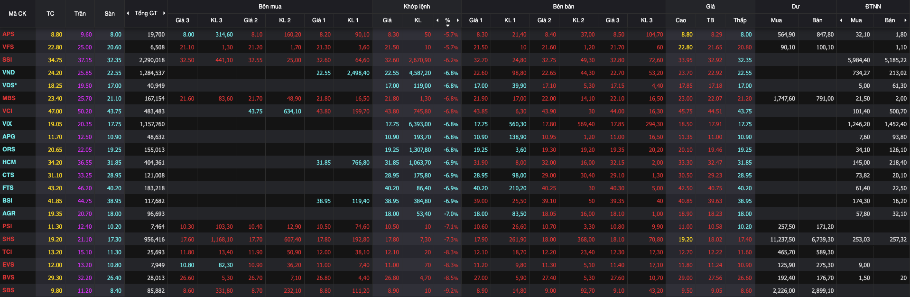
Task: Select SSI total value 2,290,018
Action: 152,60
